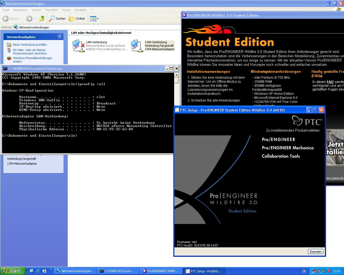
Task: Click the media player quick launch icon
Action: (x=45, y=271)
